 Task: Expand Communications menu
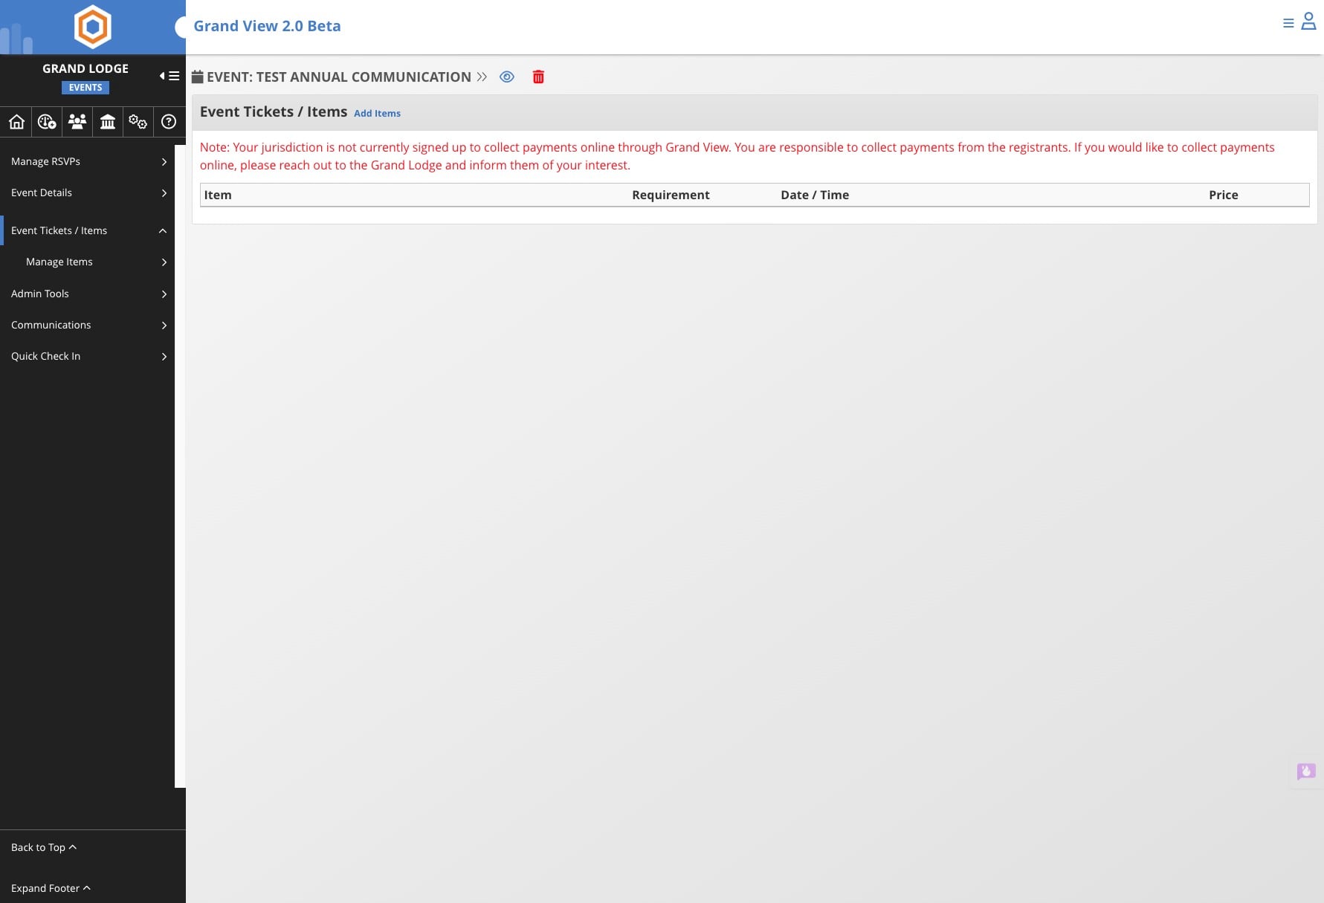click(x=88, y=325)
